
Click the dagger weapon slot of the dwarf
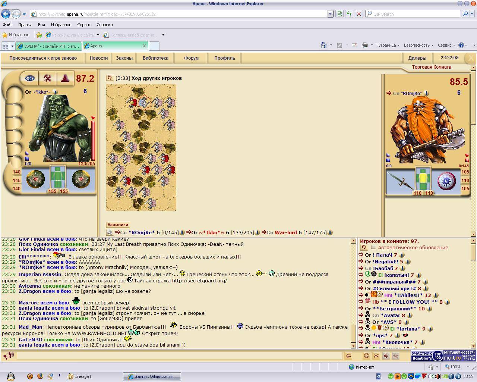[400, 181]
